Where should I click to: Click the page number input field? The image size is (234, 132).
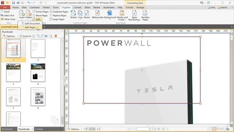(145, 129)
